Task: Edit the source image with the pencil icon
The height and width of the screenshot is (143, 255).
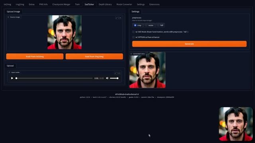Action: (117, 17)
